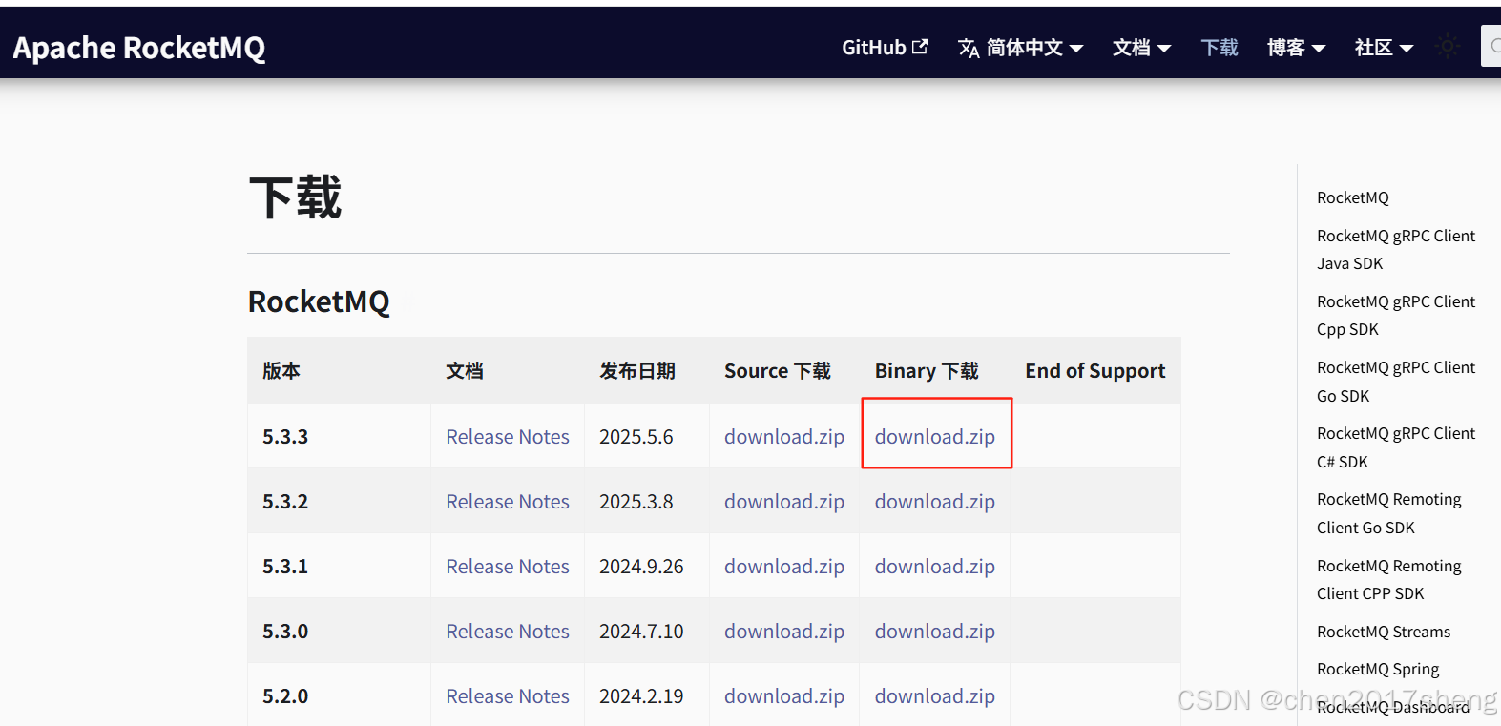Select the 2025.3.8 release date
This screenshot has height=726, width=1501.
click(636, 502)
